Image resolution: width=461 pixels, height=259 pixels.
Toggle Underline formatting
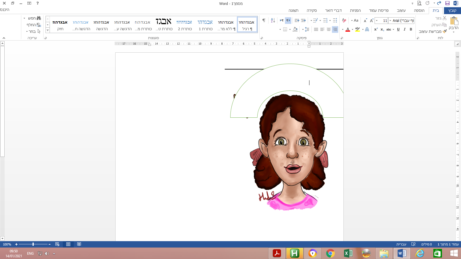click(x=398, y=29)
